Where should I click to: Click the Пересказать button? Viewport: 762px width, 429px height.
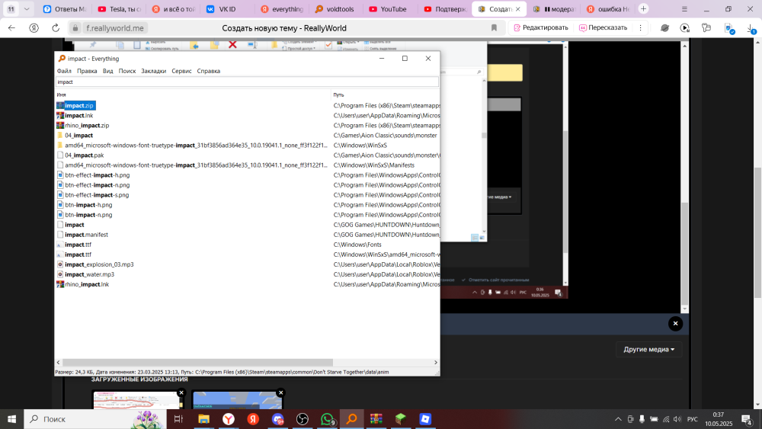pyautogui.click(x=603, y=27)
